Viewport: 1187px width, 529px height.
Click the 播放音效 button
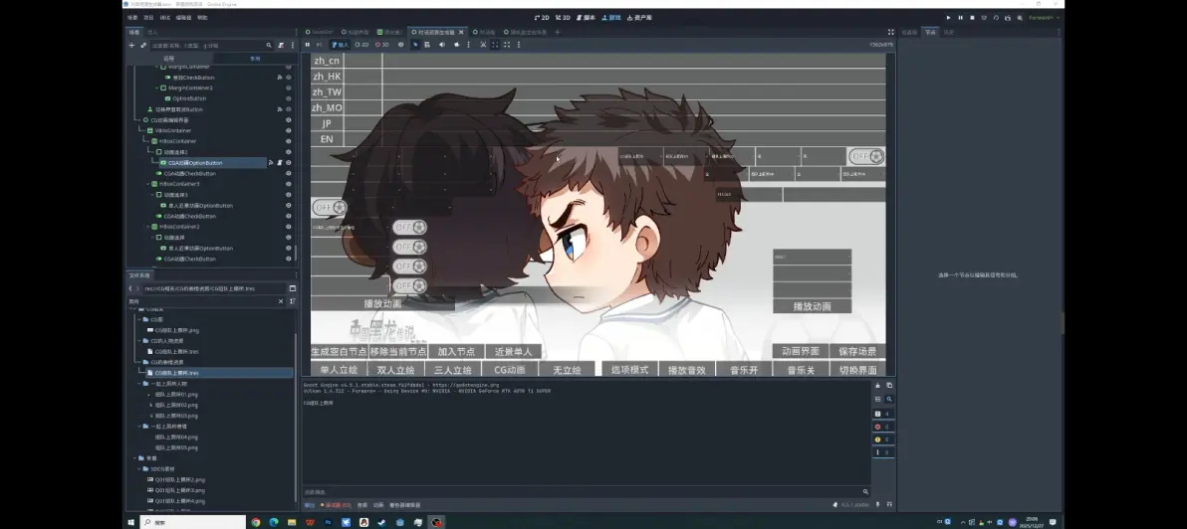(x=687, y=370)
